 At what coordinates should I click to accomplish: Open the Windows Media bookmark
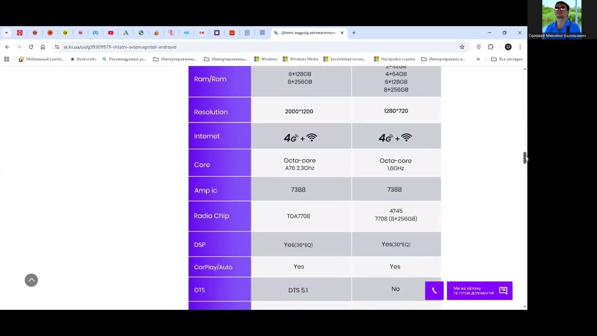300,59
